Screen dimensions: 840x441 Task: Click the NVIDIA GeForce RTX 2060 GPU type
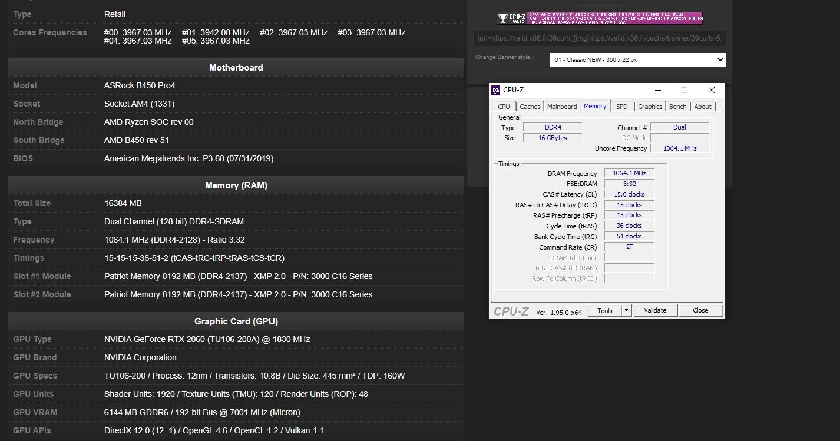[x=207, y=339]
